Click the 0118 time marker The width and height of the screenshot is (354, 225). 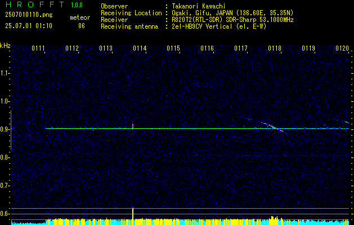coord(275,48)
